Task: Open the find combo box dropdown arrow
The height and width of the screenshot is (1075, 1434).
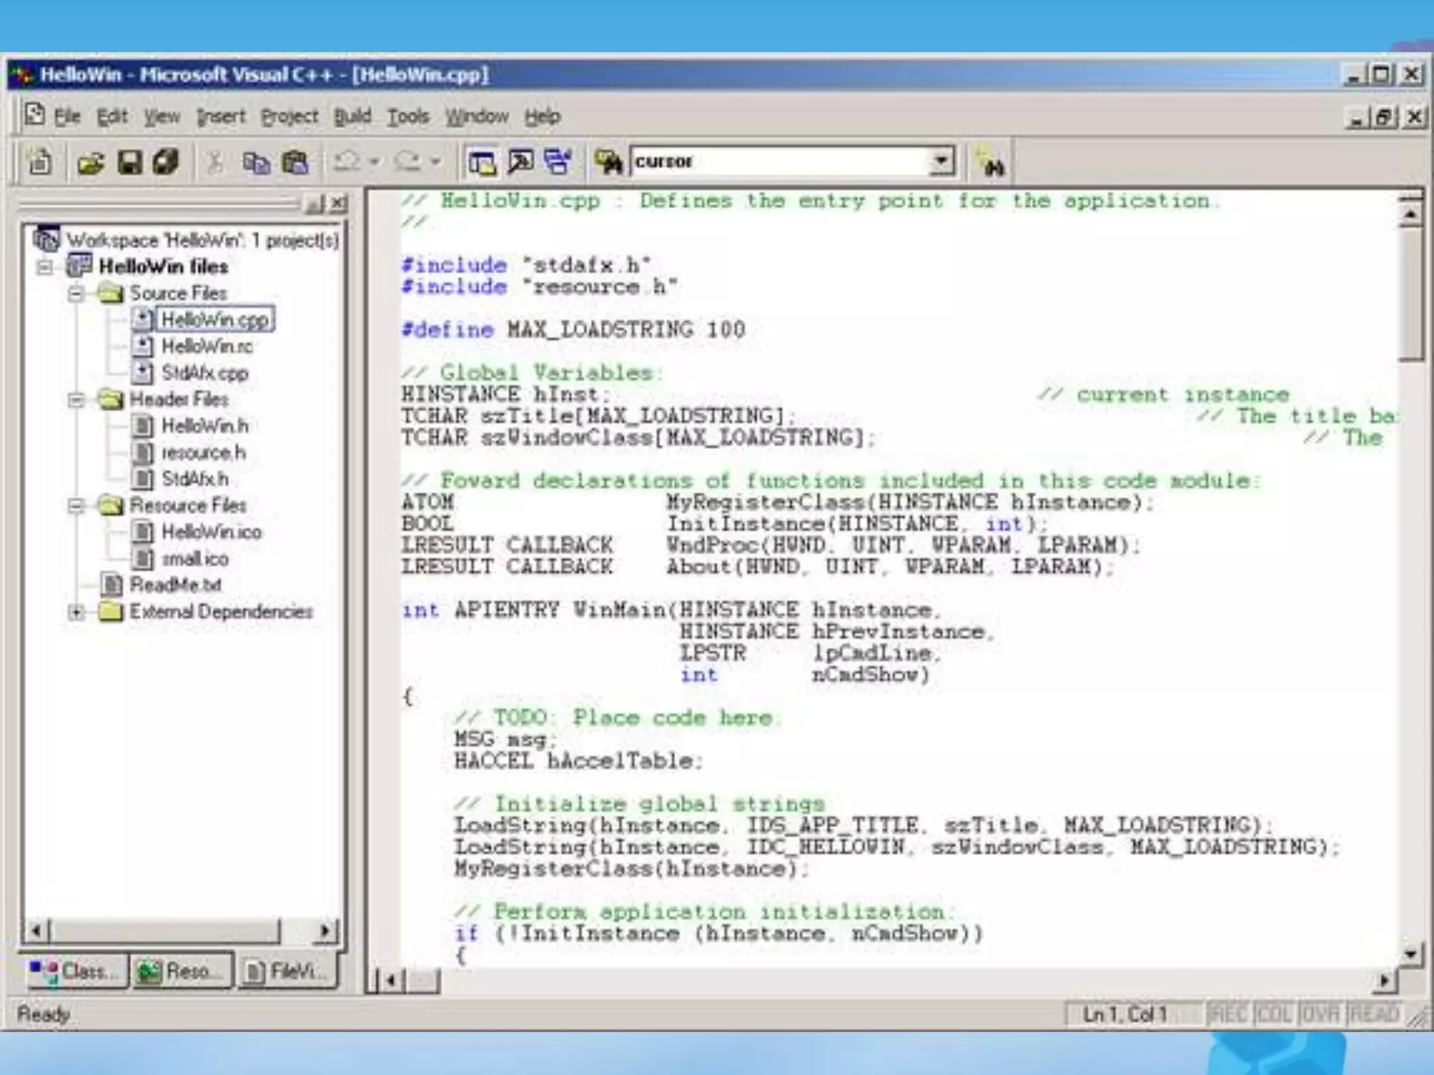Action: tap(942, 162)
